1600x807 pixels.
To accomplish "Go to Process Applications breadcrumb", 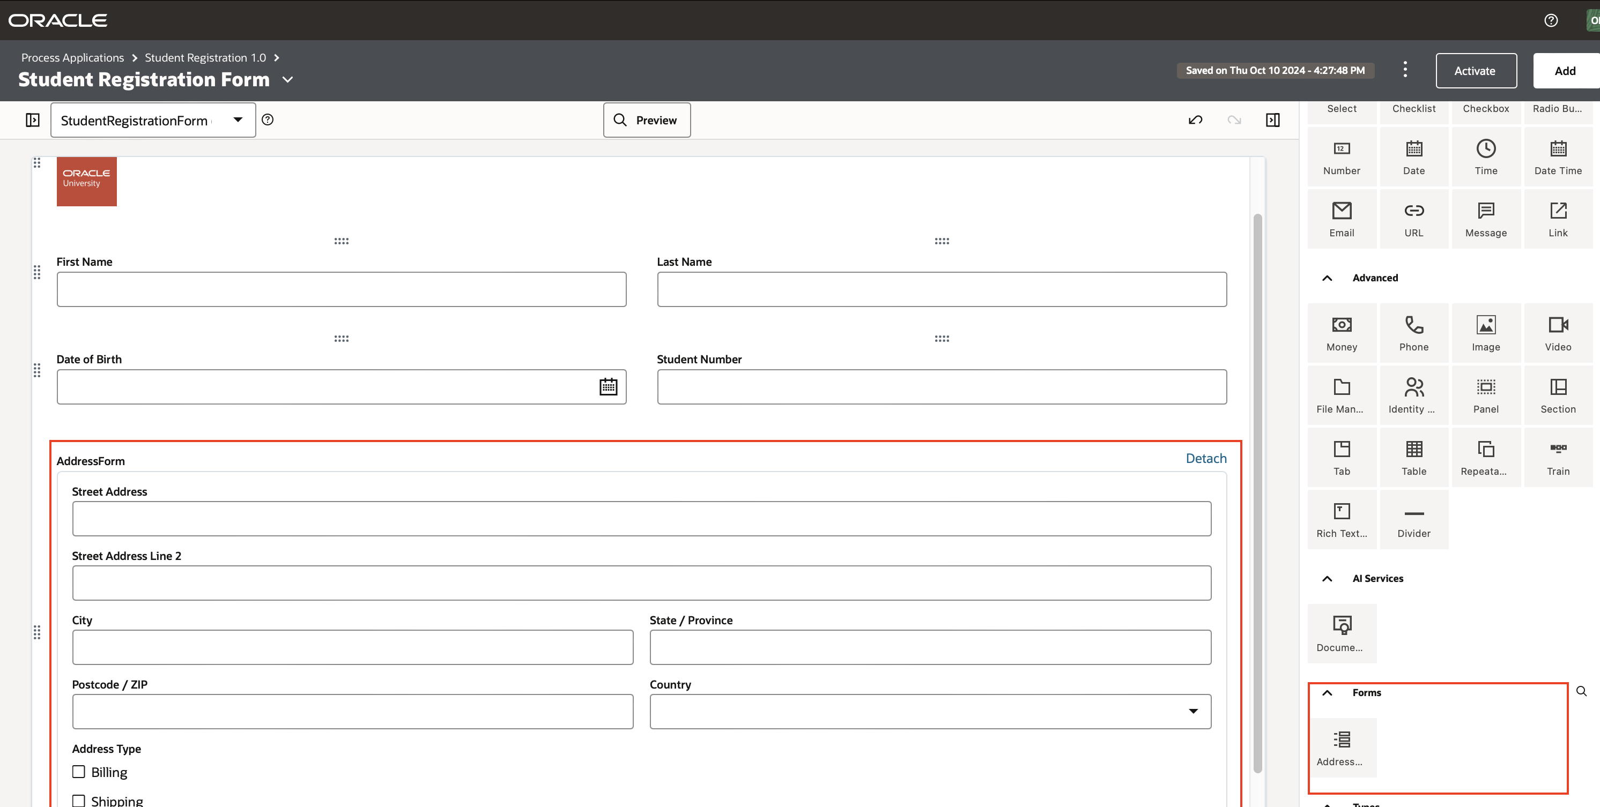I will click(72, 57).
